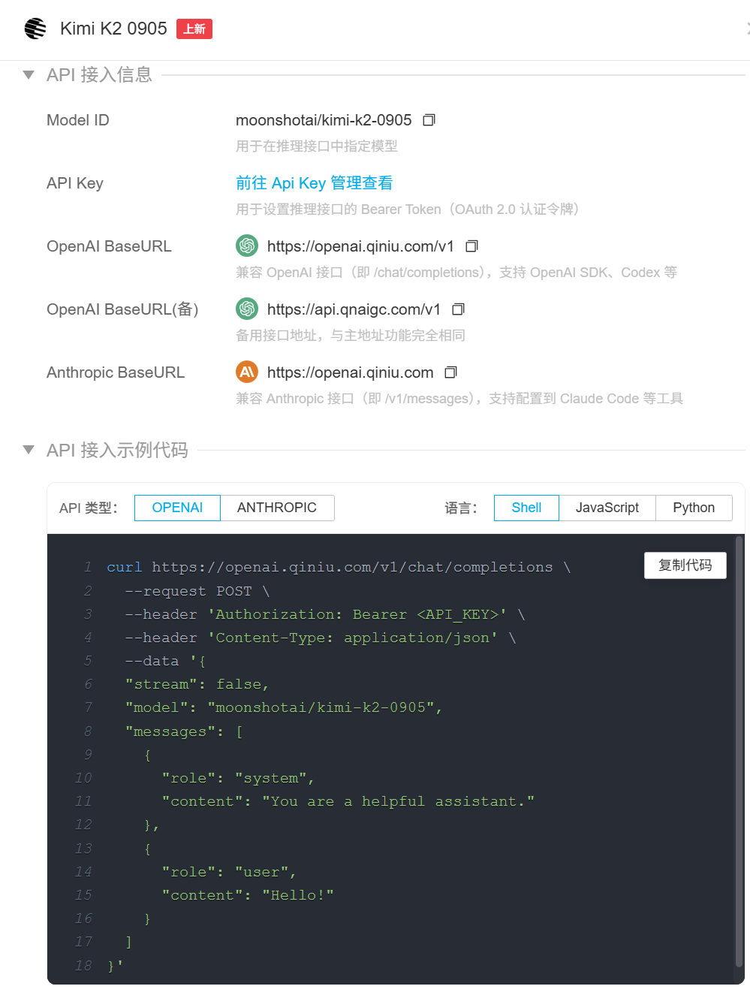Select Shell as the code language
This screenshot has width=750, height=989.
pos(526,508)
